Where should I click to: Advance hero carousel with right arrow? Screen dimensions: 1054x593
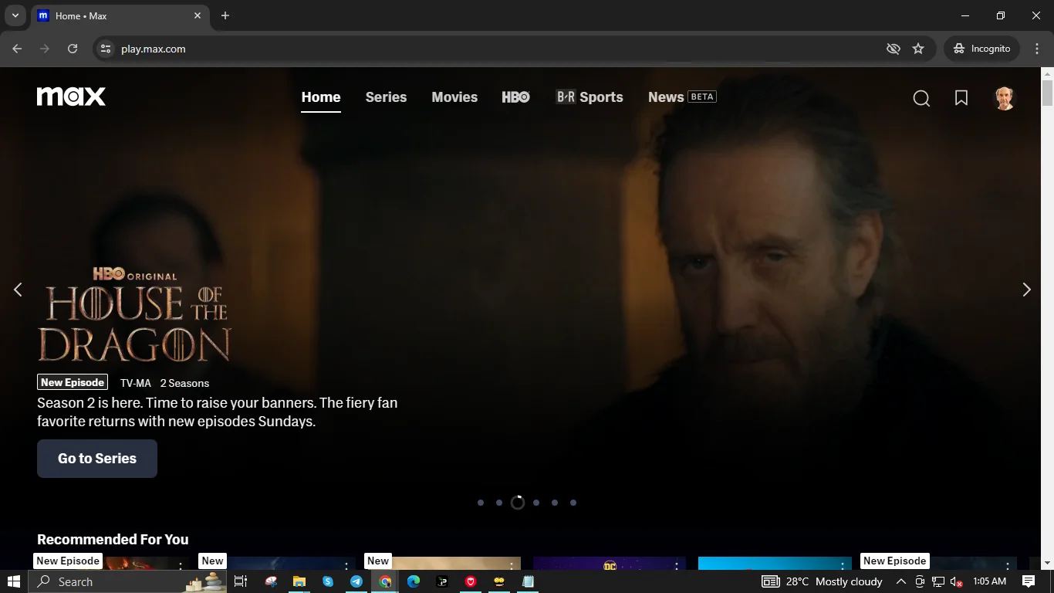coord(1026,290)
